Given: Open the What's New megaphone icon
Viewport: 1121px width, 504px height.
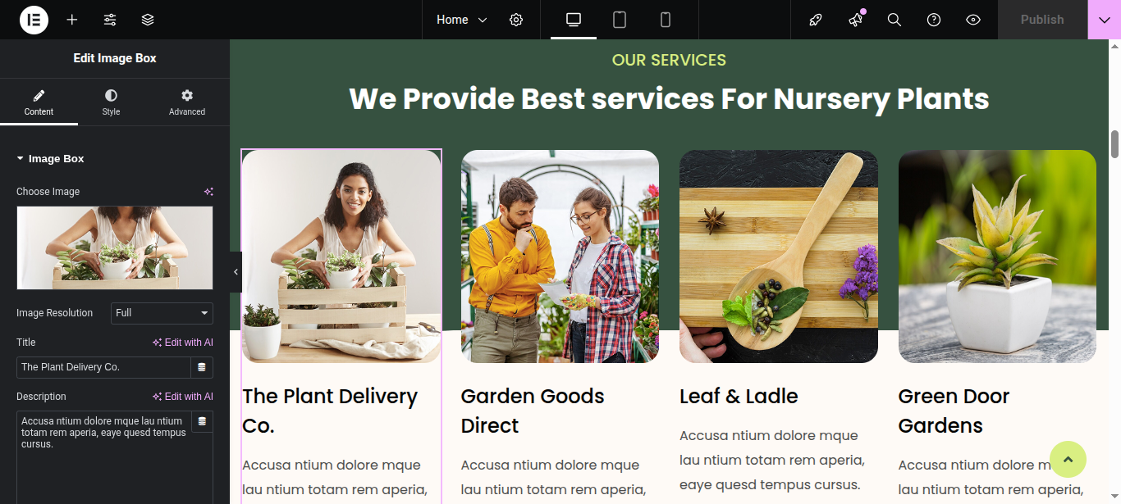Looking at the screenshot, I should (x=856, y=19).
